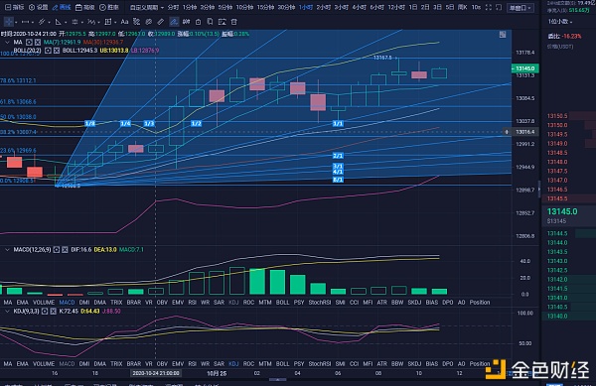596x386 pixels.
Task: Toggle the 画线 drawing tools mode
Action: point(62,7)
